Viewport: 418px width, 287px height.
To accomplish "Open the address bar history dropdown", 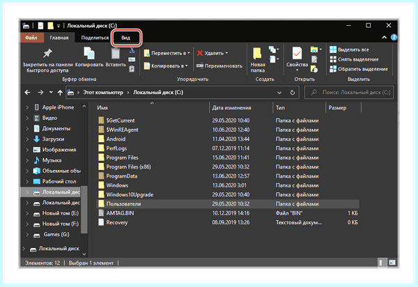I will pos(279,93).
